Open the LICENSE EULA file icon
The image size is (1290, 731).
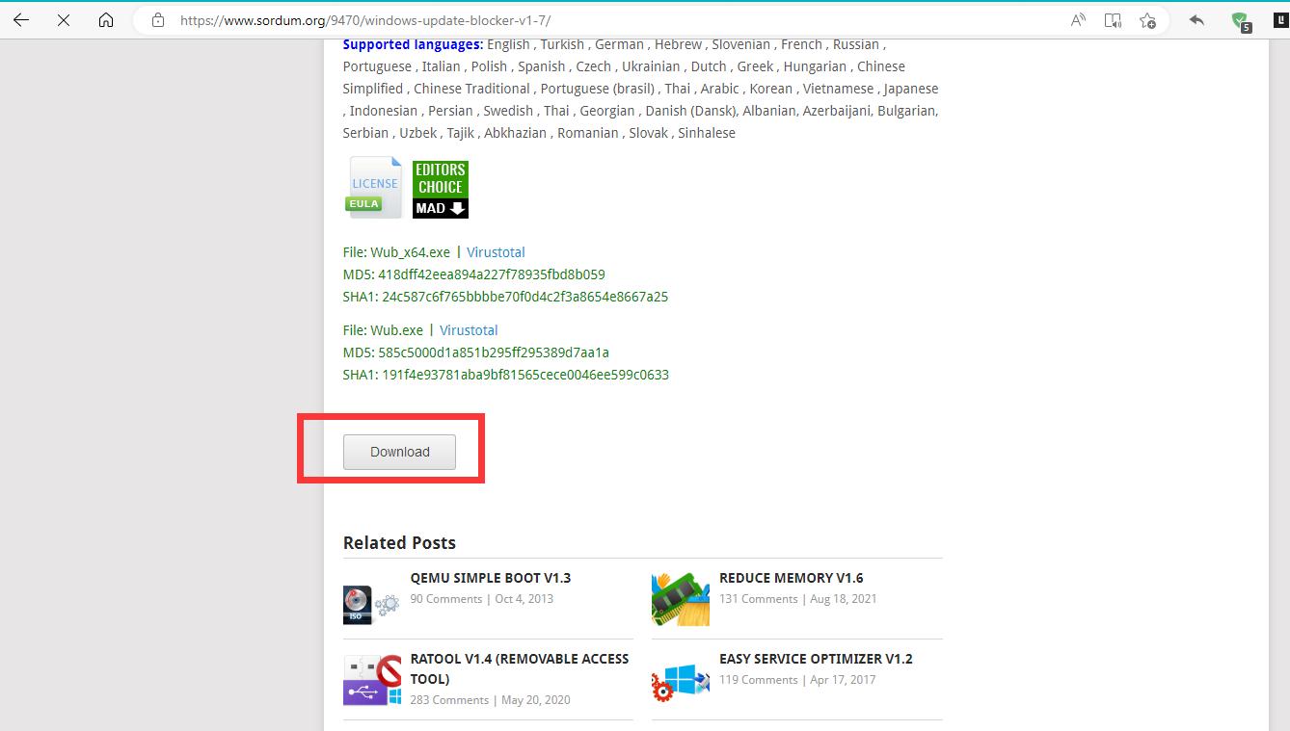click(374, 187)
